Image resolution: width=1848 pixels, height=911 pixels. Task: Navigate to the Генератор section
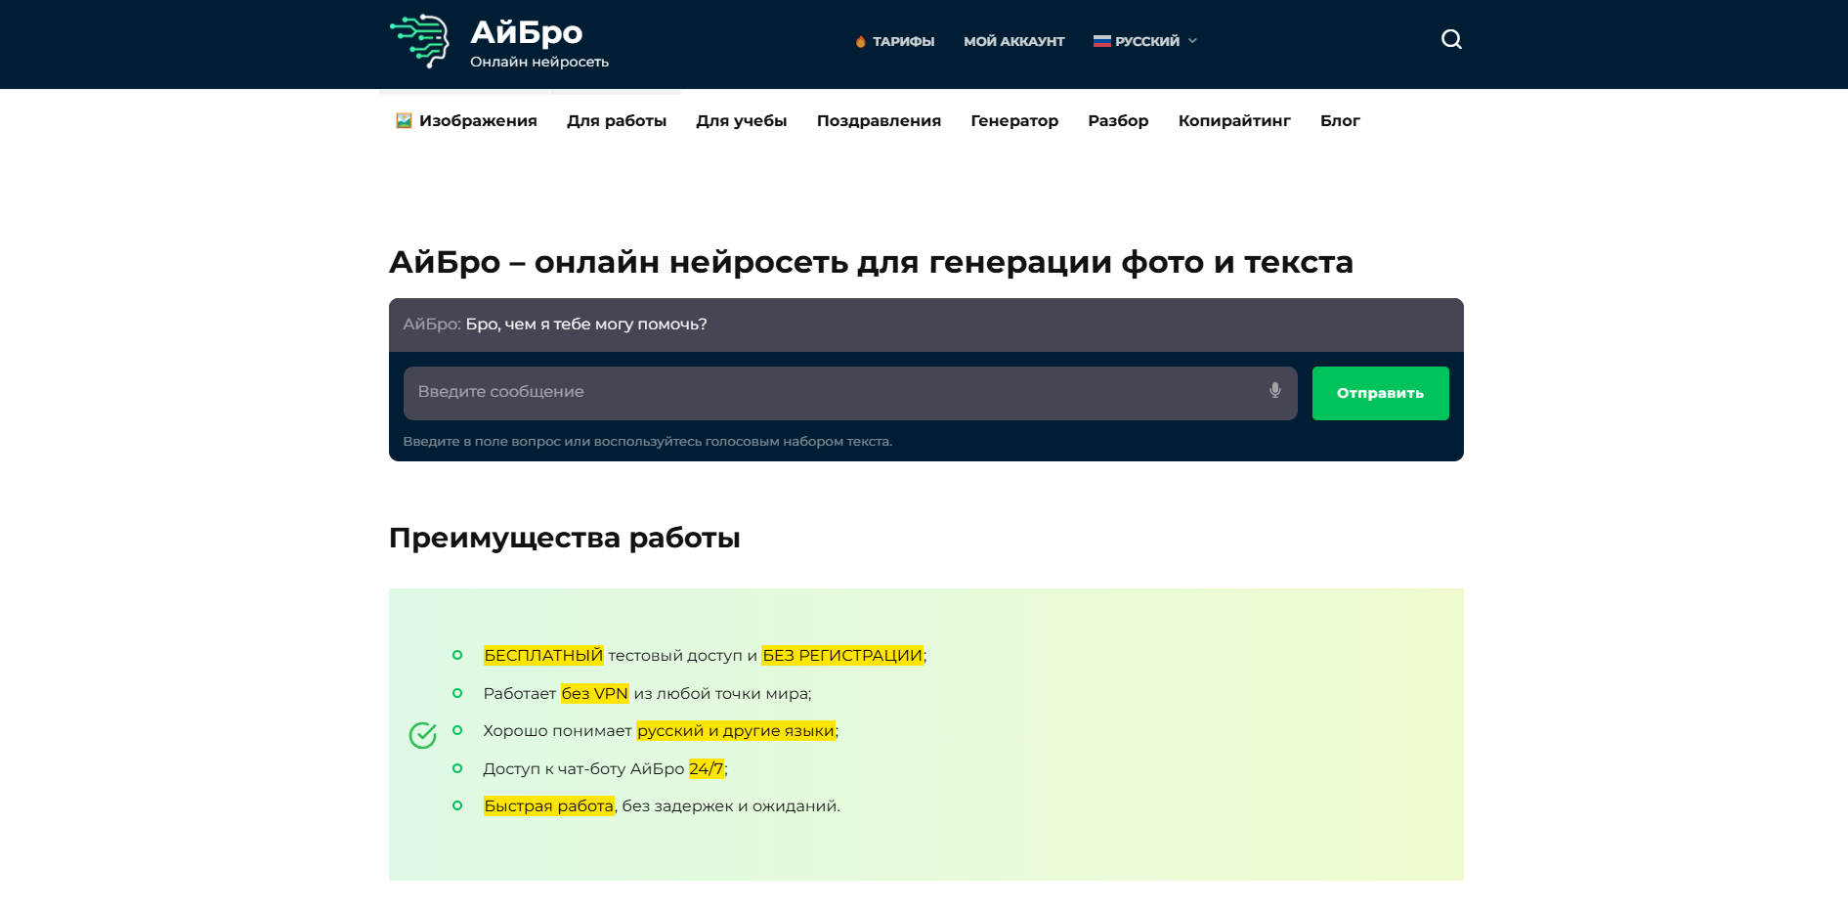click(1013, 121)
